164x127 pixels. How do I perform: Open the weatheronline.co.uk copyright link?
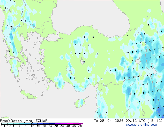142,125
